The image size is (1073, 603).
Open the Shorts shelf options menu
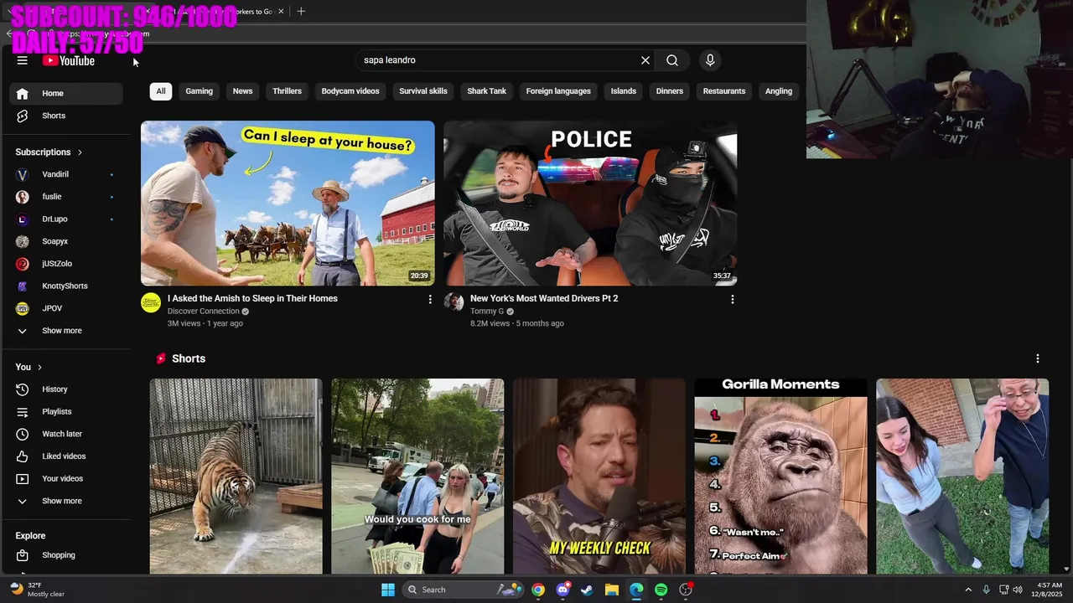(1037, 358)
